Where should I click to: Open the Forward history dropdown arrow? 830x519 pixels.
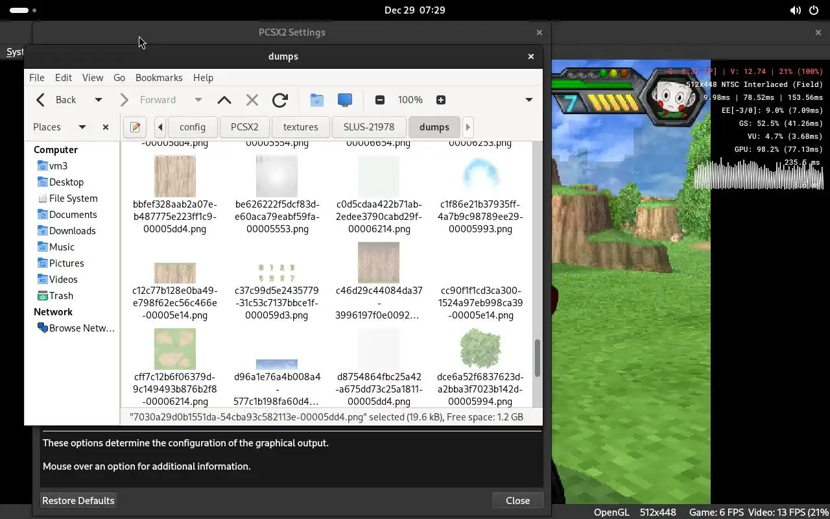[198, 100]
